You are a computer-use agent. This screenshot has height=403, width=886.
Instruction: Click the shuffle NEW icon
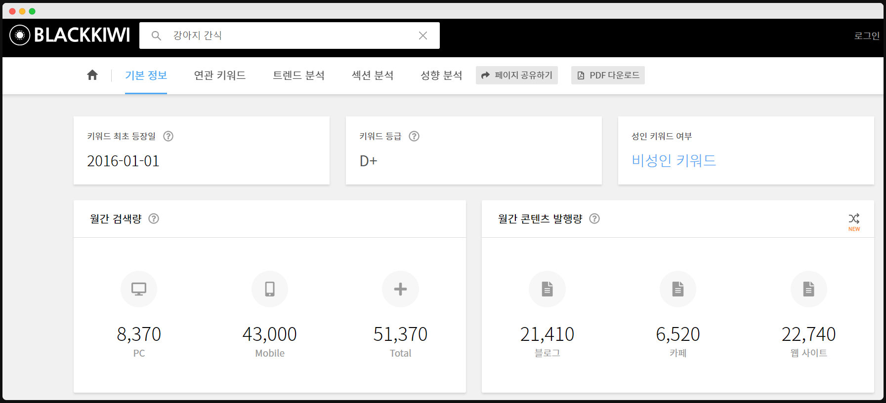point(854,221)
